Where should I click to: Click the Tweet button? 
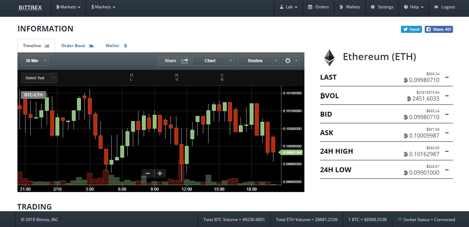[411, 29]
